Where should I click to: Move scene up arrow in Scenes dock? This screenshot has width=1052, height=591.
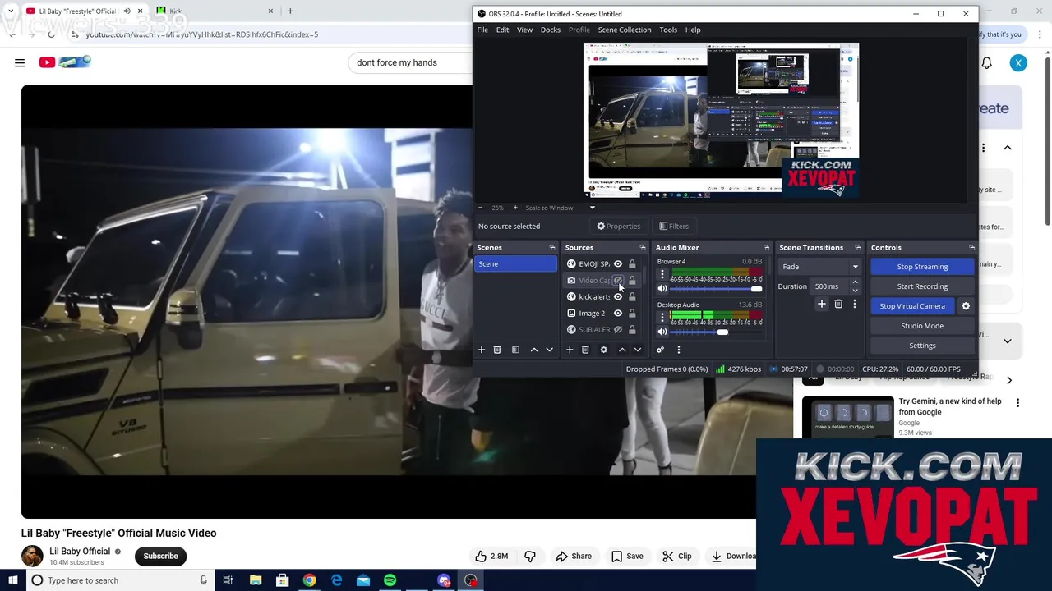(x=534, y=350)
